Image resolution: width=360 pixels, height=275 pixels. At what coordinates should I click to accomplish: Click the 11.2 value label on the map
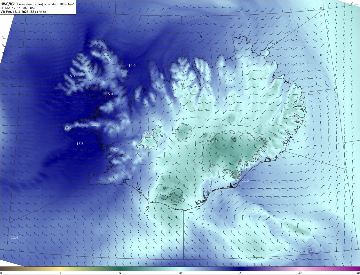pyautogui.click(x=94, y=124)
